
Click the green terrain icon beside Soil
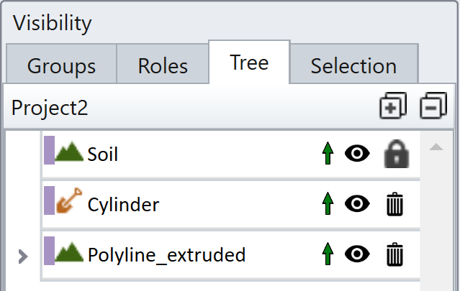click(x=69, y=152)
